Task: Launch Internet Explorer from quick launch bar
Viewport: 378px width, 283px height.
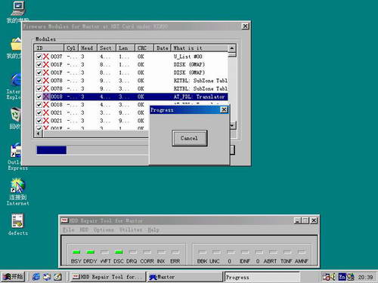Action: (36, 277)
